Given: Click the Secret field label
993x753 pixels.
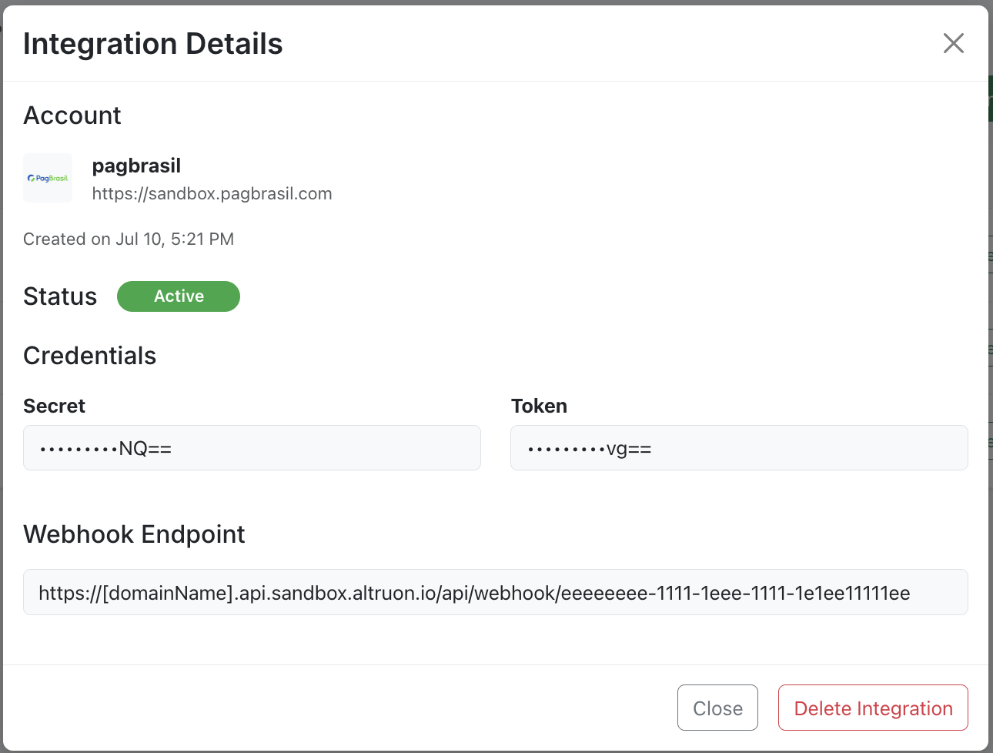Looking at the screenshot, I should coord(54,406).
